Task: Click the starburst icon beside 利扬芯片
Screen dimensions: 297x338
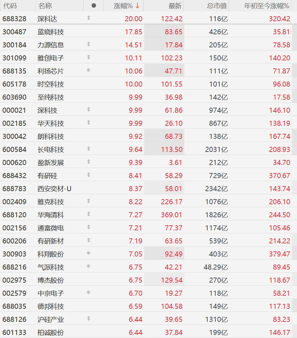Action: (88, 70)
